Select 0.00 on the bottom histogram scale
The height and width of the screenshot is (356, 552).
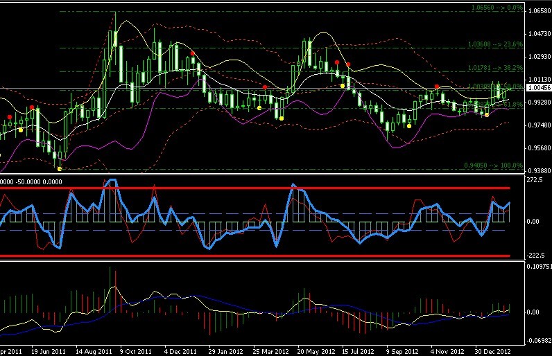coord(533,312)
